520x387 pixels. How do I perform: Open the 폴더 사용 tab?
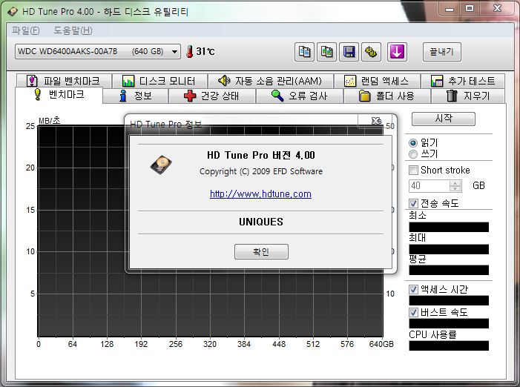[386, 96]
